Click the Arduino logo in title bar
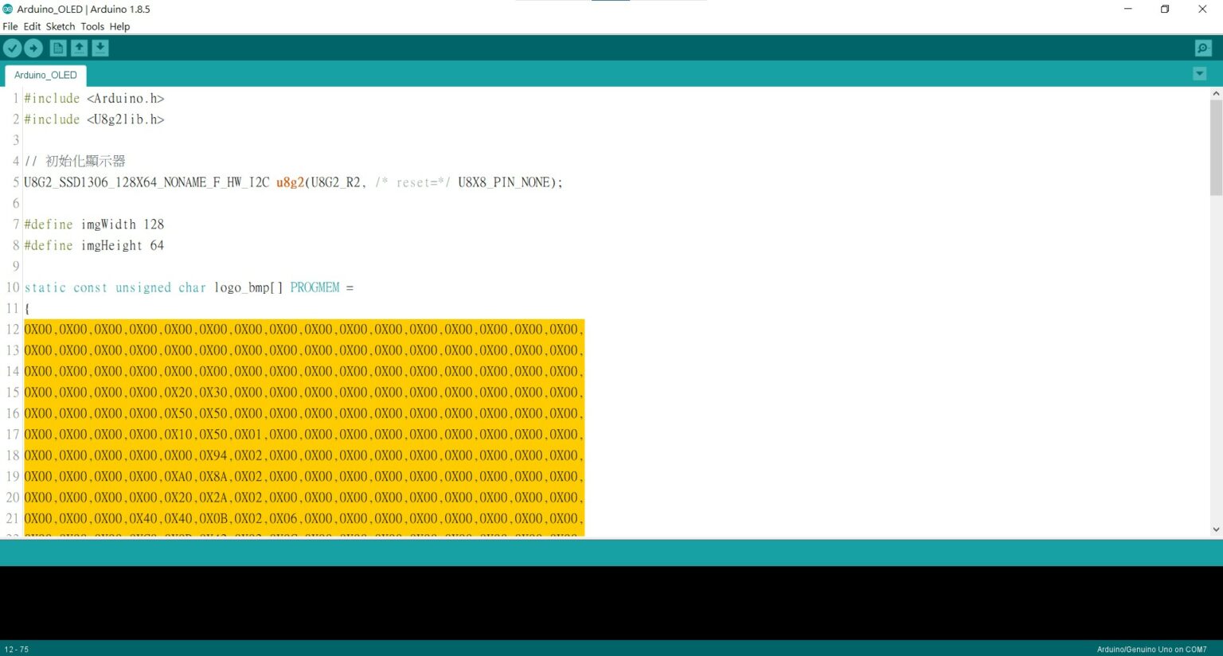Viewport: 1223px width, 656px height. 8,9
